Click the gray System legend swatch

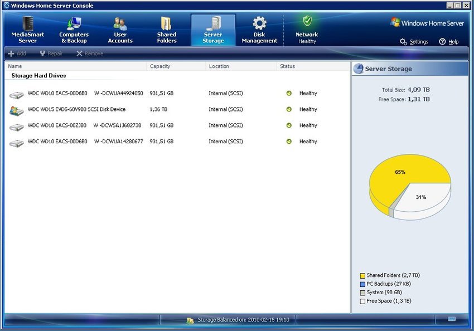[x=362, y=293]
